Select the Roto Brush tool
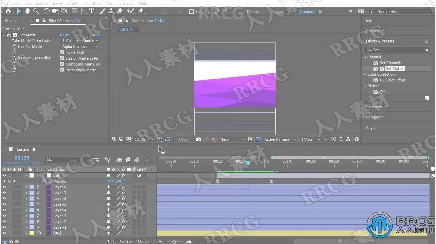The image size is (436, 244). pos(130,11)
